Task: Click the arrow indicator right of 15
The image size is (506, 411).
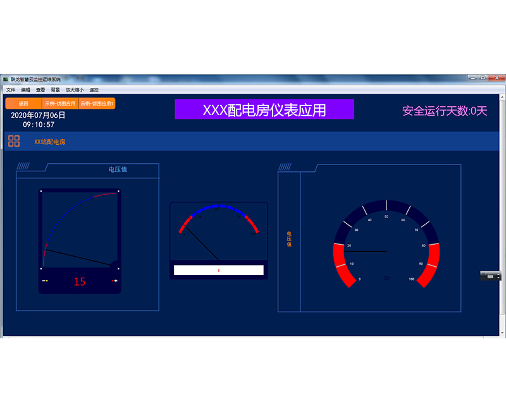Action: (x=114, y=281)
